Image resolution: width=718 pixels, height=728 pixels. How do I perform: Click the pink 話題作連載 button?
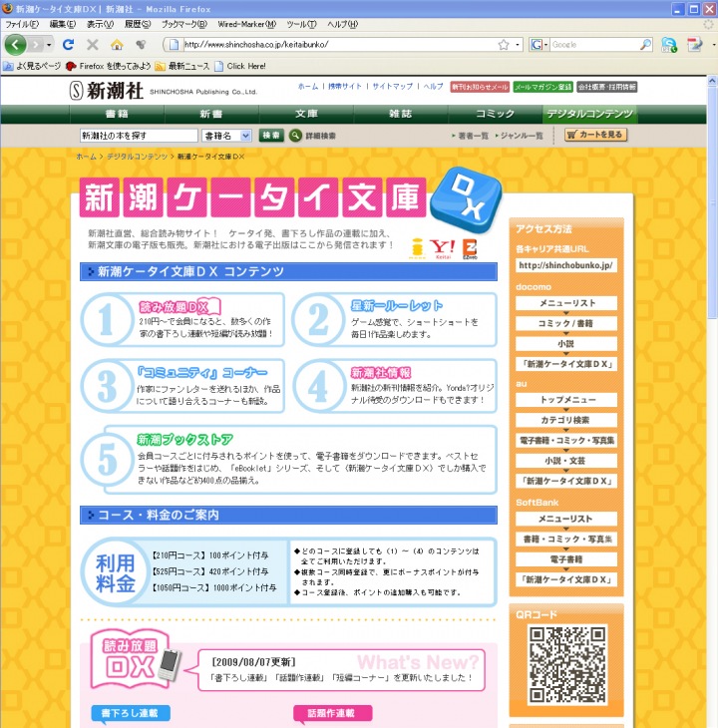pos(332,713)
